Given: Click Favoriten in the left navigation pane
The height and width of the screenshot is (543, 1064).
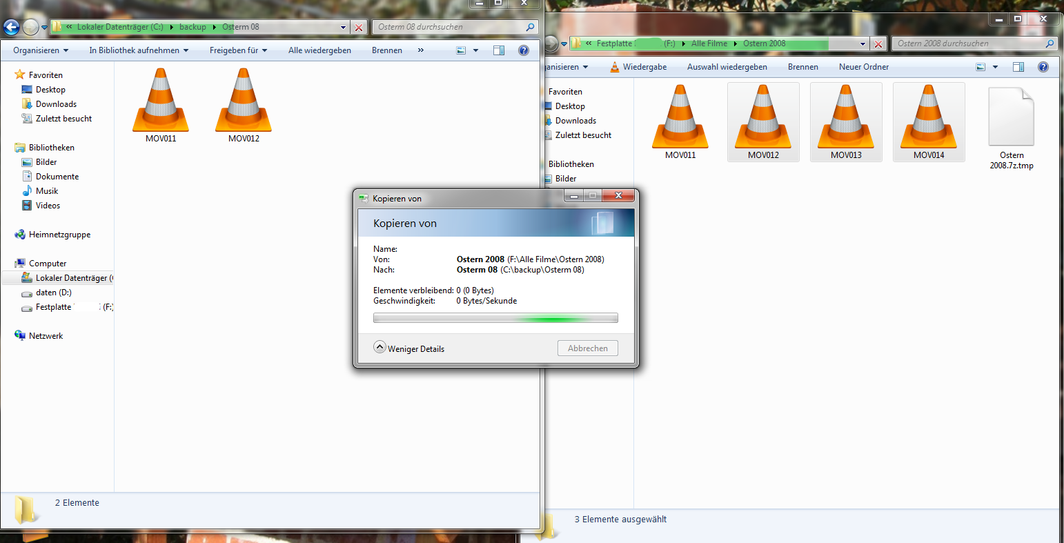Looking at the screenshot, I should coord(46,75).
